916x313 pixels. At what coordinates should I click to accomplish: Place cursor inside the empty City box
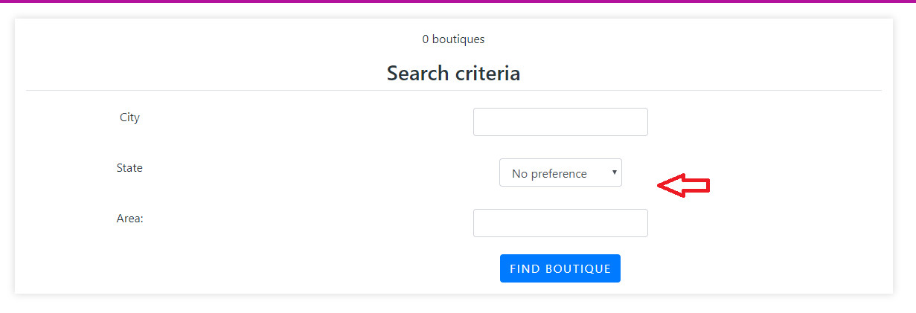560,122
